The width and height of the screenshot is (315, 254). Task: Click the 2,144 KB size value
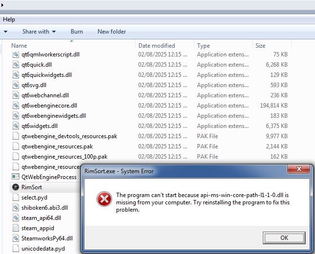pyautogui.click(x=276, y=146)
